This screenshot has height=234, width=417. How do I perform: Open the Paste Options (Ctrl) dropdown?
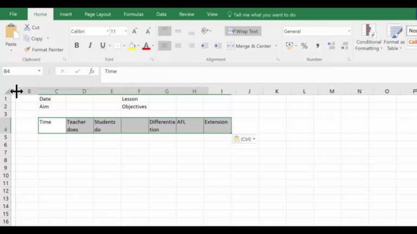[x=244, y=139]
